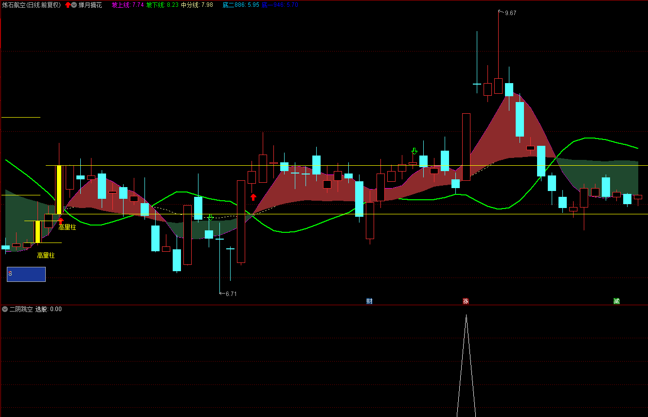This screenshot has height=417, width=648.
Task: Click the 二阴跳空 indicator name
Action: pos(21,309)
